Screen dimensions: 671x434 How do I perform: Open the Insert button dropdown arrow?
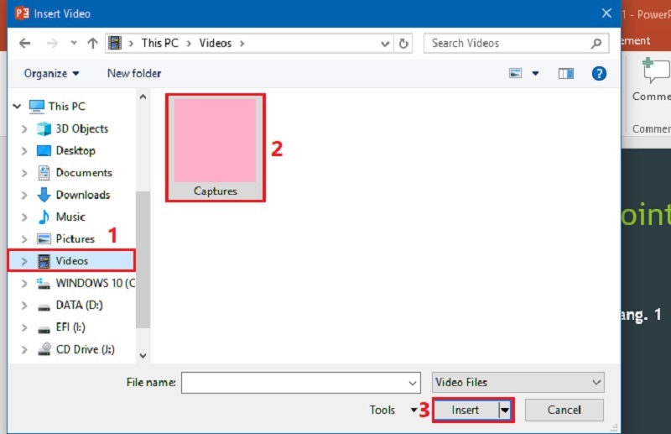[505, 410]
